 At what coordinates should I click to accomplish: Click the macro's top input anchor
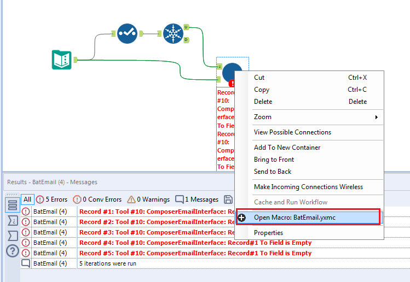click(219, 67)
